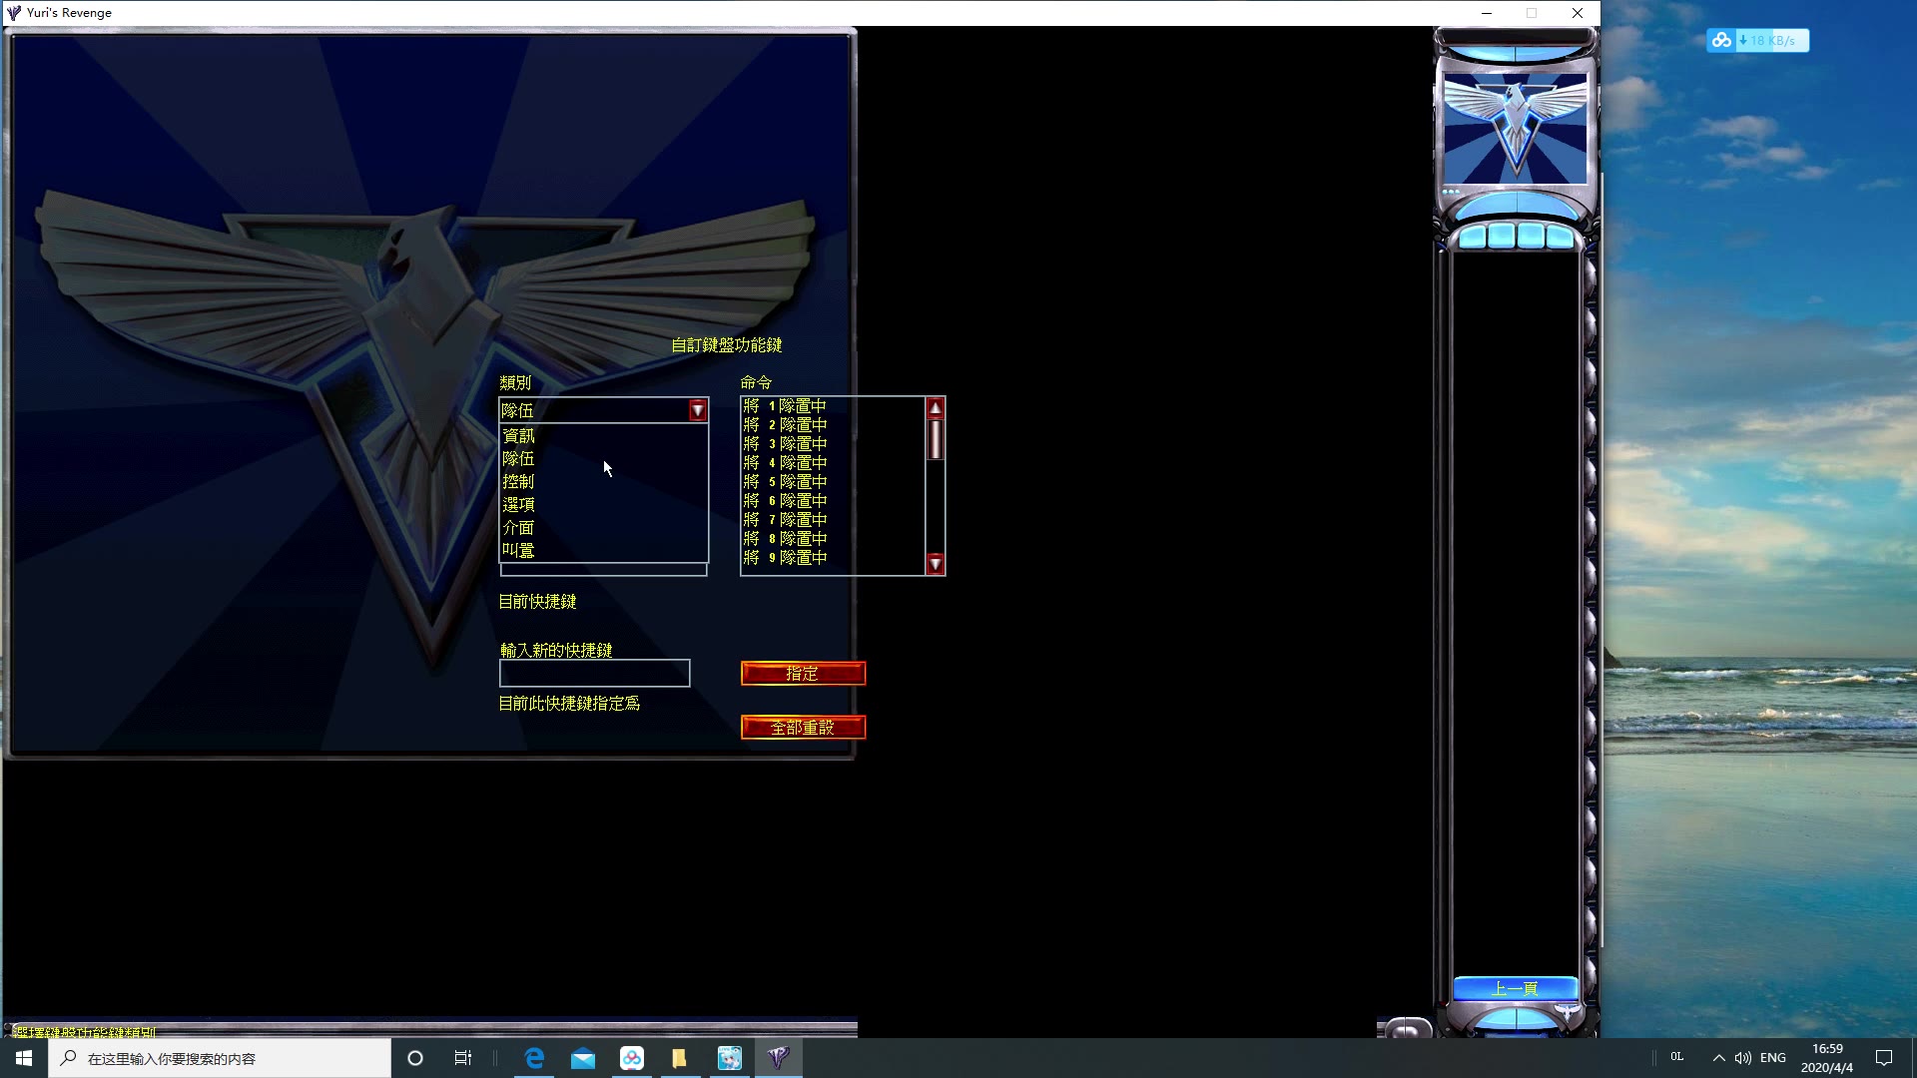Pick the last entry in the category list
The width and height of the screenshot is (1917, 1078).
(603, 551)
